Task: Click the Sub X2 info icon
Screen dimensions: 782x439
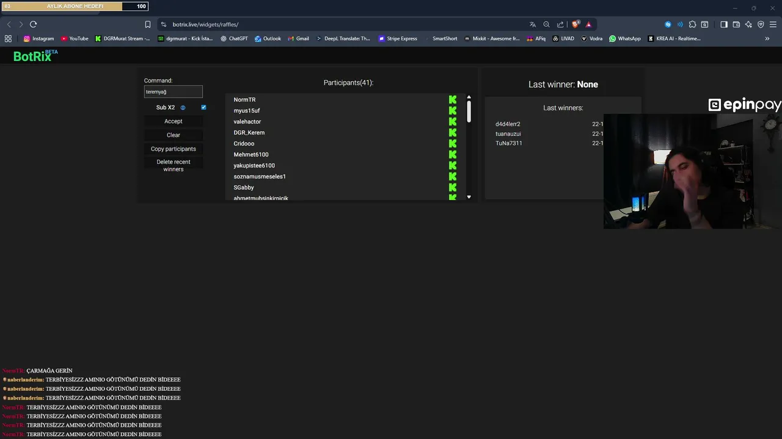Action: click(183, 108)
